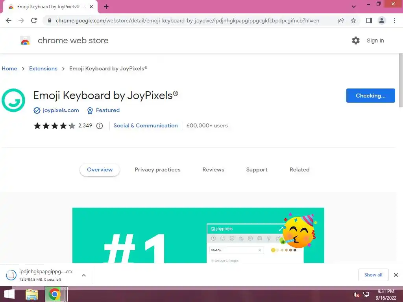Open the Chrome profile avatar menu
Screen dimensions: 403x302
pos(382,20)
